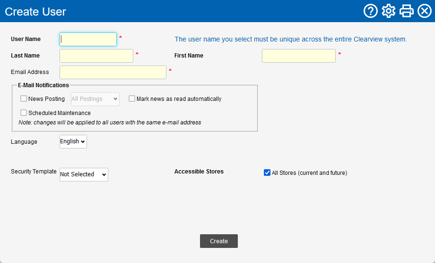Click the unique user name notice text

[x=290, y=39]
